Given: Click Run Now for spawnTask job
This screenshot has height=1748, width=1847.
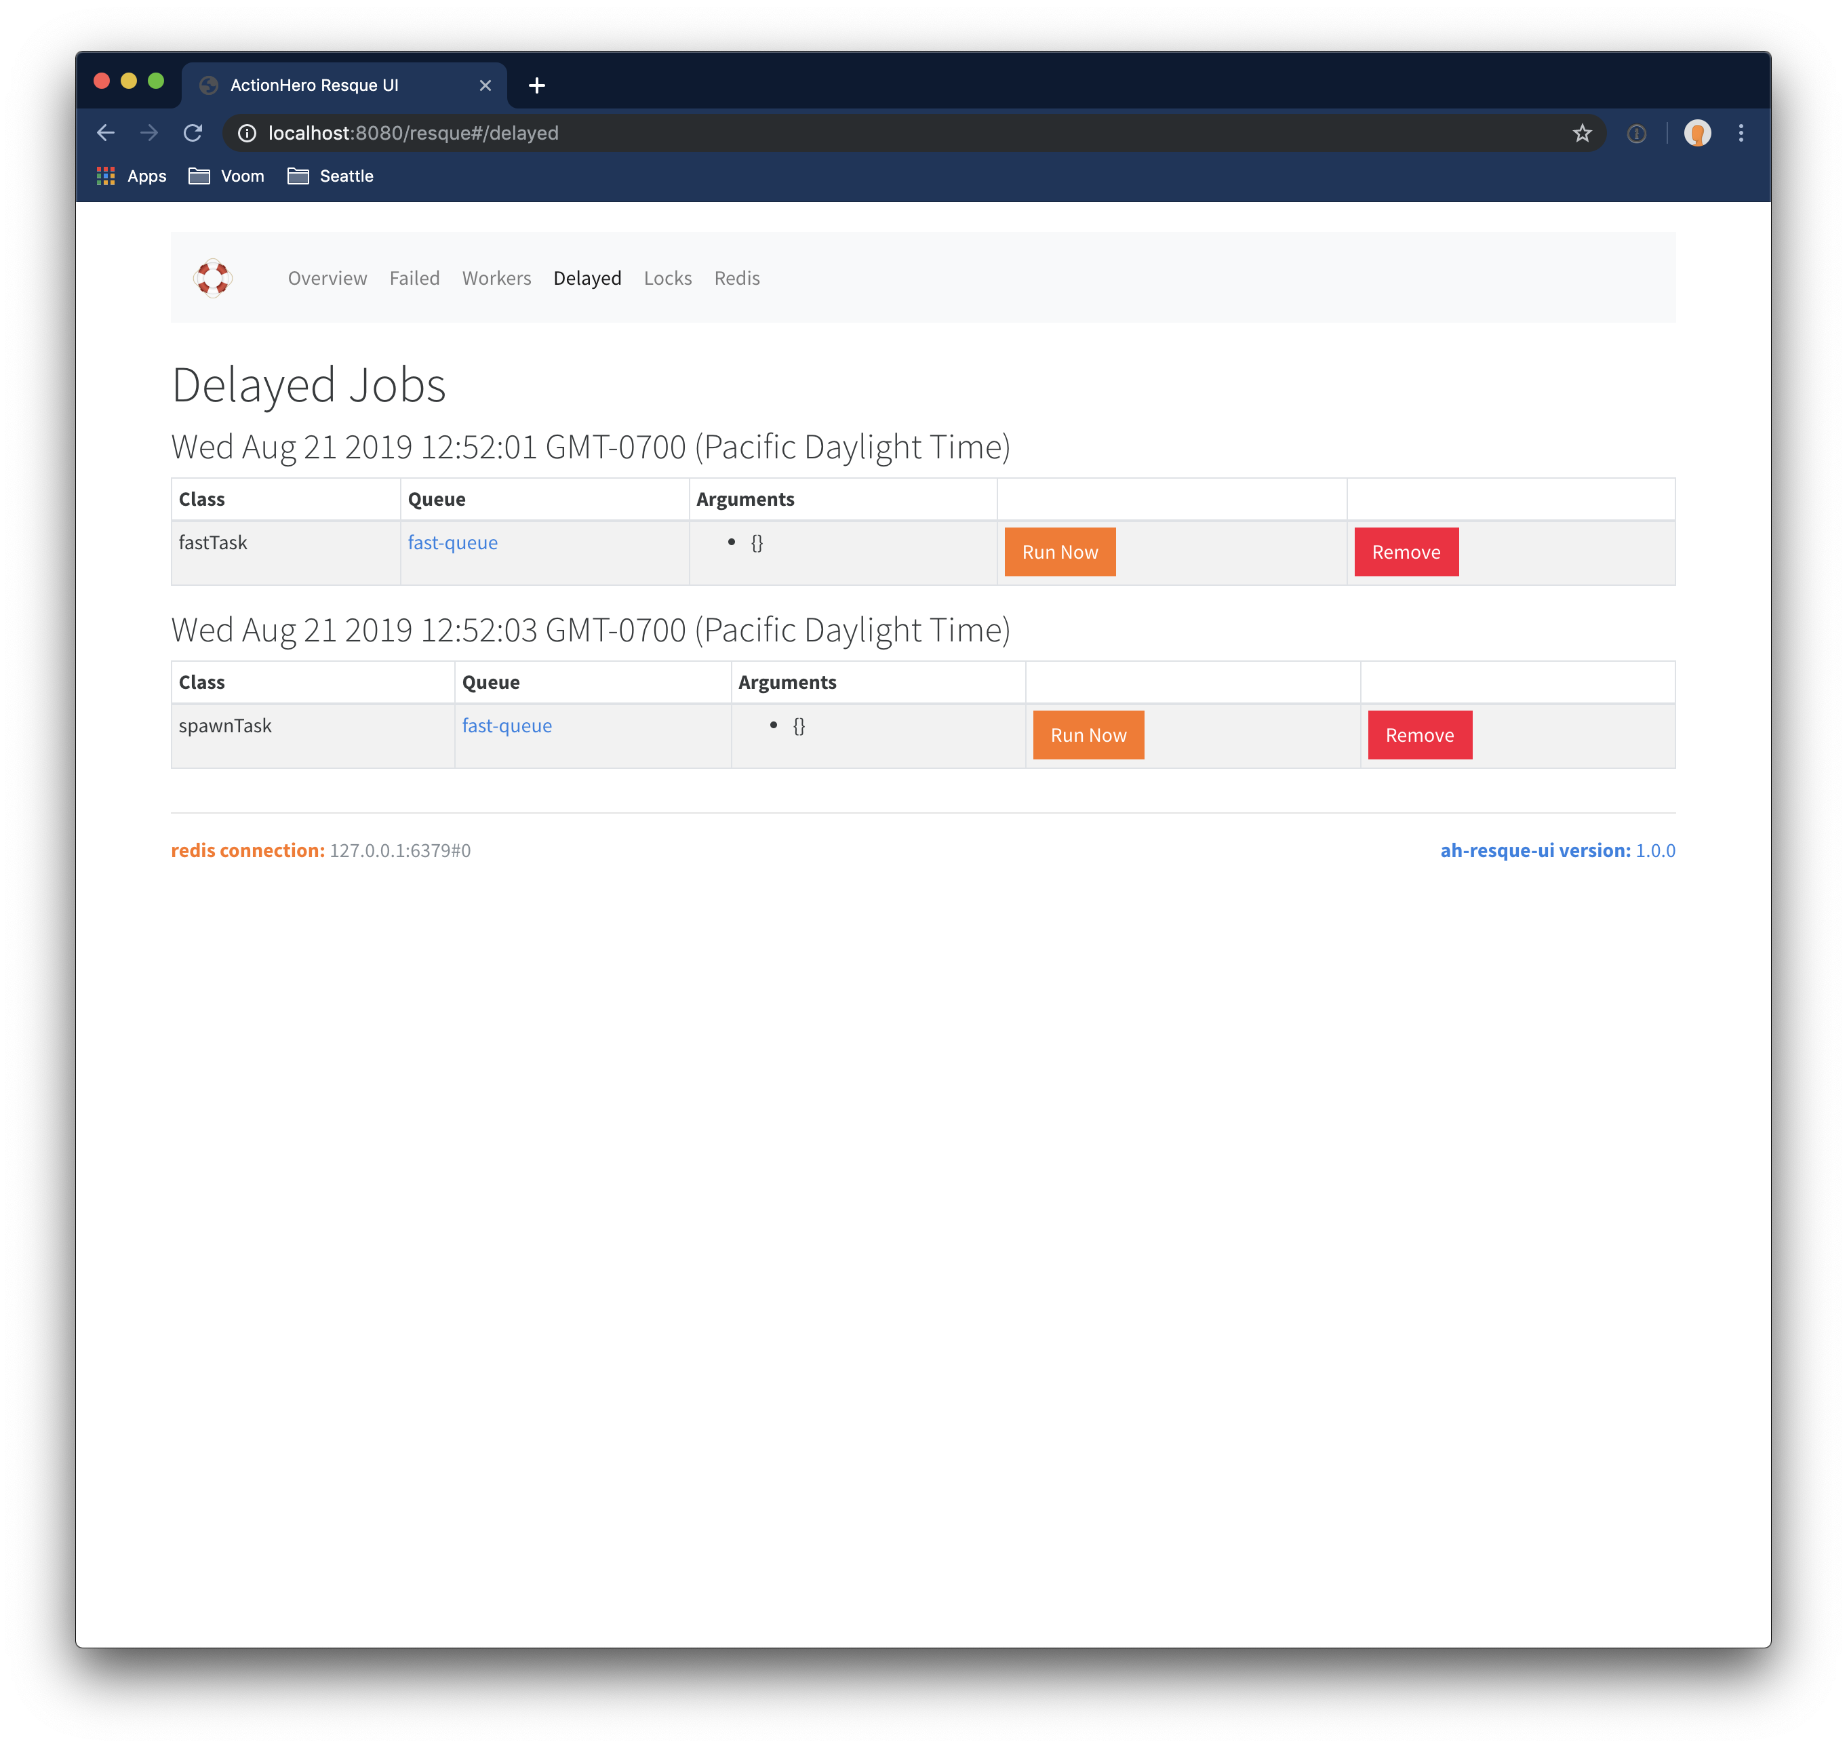Looking at the screenshot, I should (1088, 734).
